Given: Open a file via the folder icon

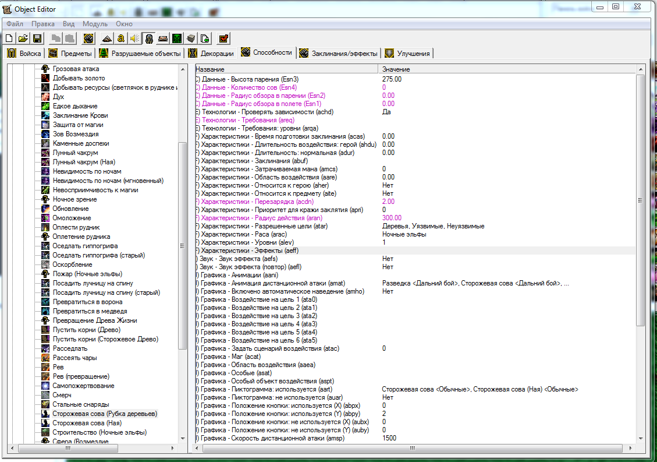Looking at the screenshot, I should (23, 38).
